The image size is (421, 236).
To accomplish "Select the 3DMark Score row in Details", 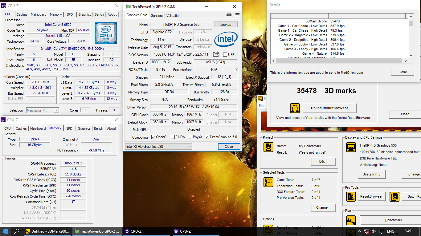I will (340, 21).
